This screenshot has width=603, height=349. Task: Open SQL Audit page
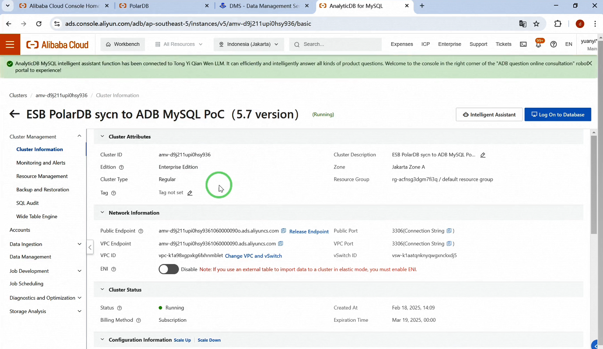click(27, 203)
